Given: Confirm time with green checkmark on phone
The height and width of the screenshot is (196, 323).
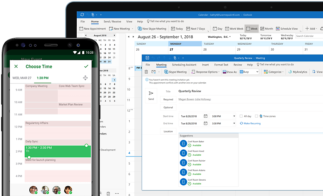Looking at the screenshot, I should [86, 67].
